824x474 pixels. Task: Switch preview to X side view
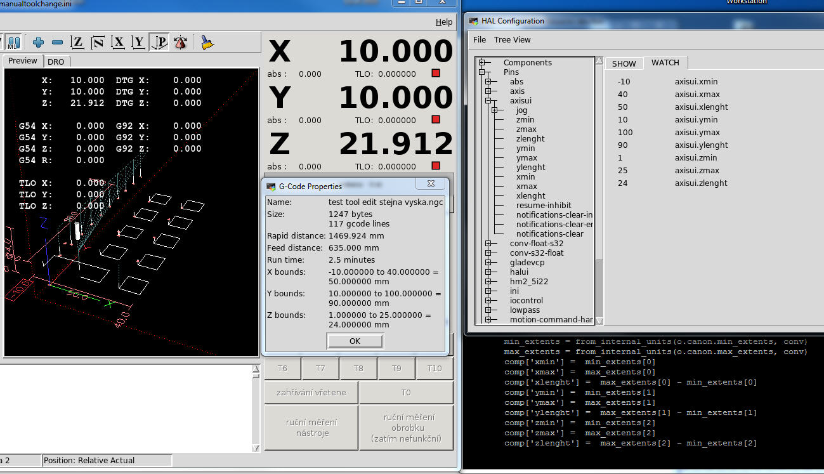[x=118, y=43]
